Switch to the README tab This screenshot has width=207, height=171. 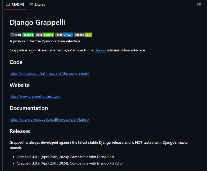click(x=15, y=5)
